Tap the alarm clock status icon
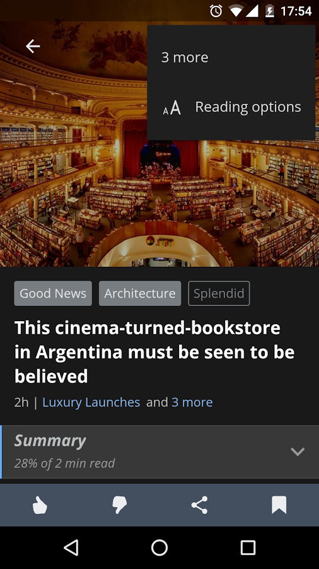The image size is (319, 569). tap(216, 11)
